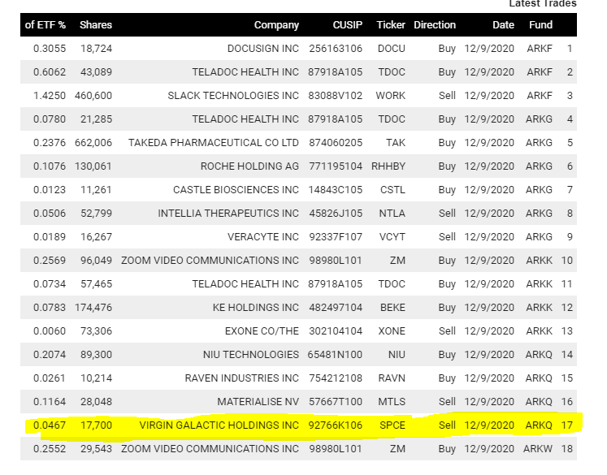Select the XONE ticker cell
The image size is (607, 475).
[392, 331]
